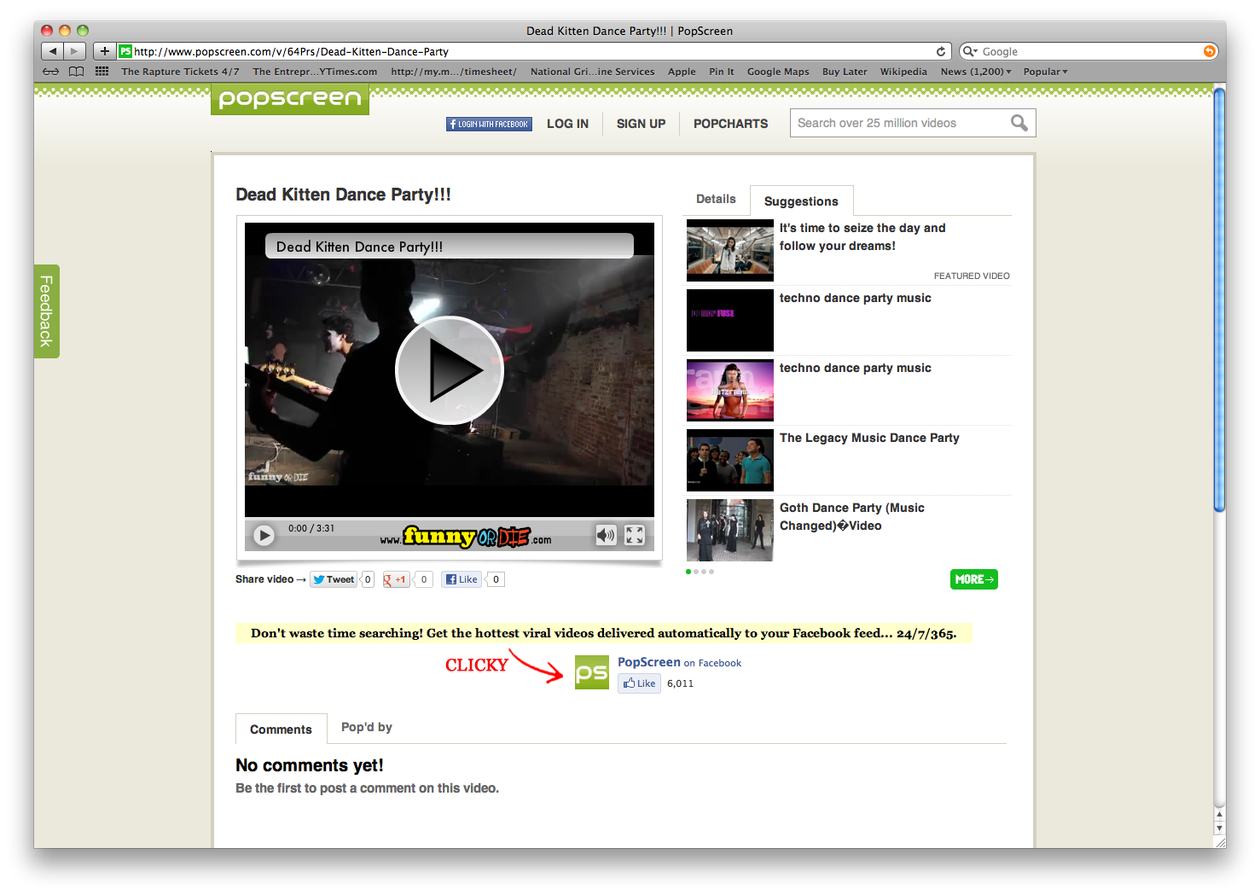Open The Legacy Music Dance Party thumbnail

point(730,460)
